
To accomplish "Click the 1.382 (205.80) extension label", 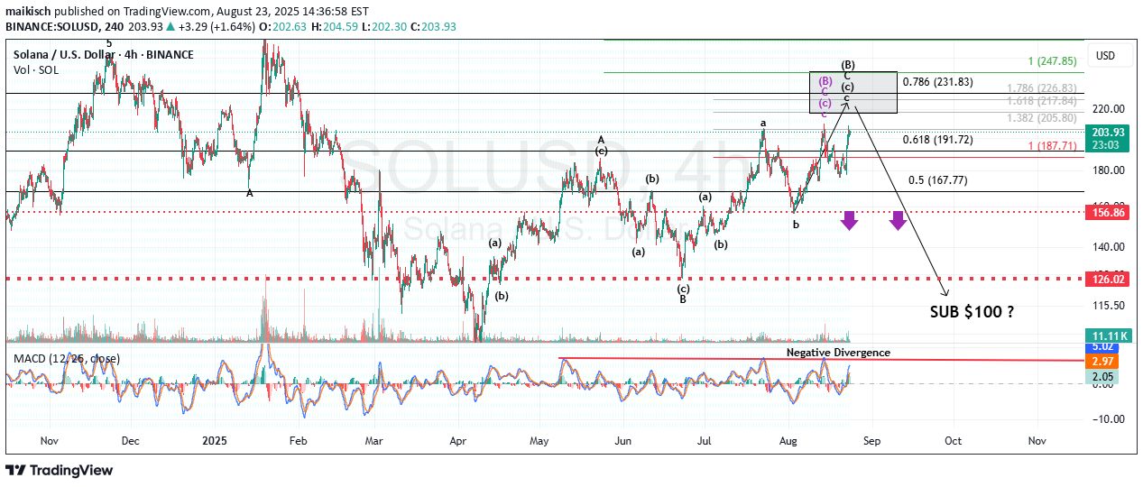I will 1040,118.
